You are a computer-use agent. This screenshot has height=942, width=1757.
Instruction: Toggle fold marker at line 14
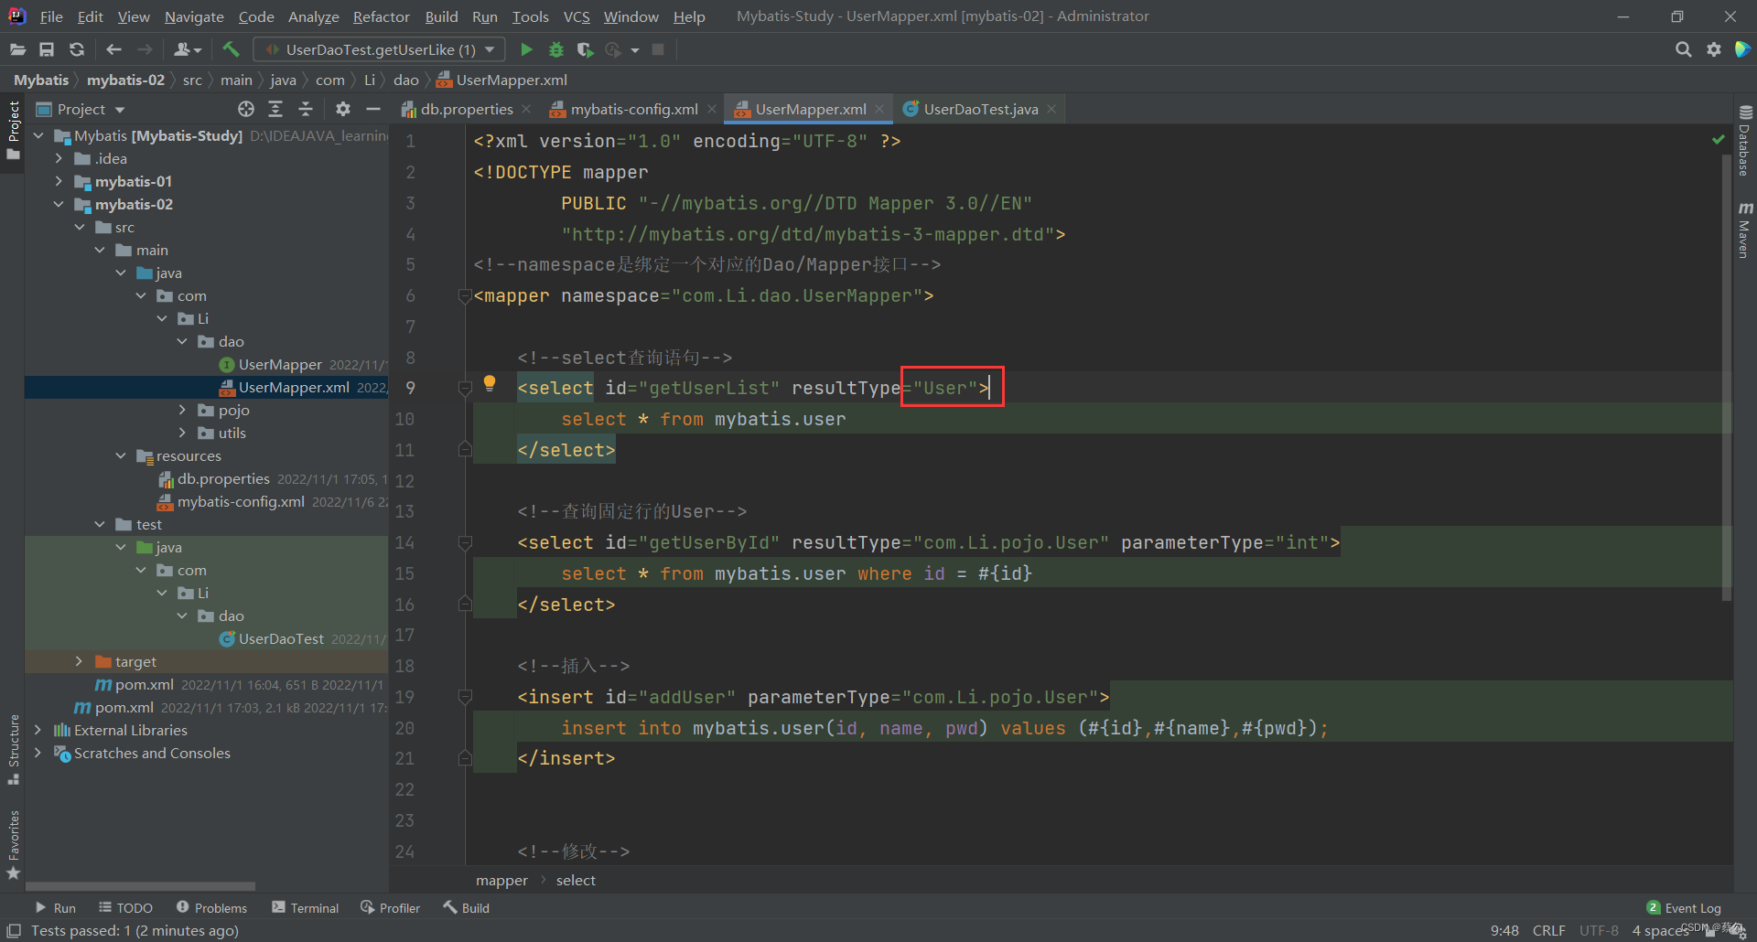465,543
